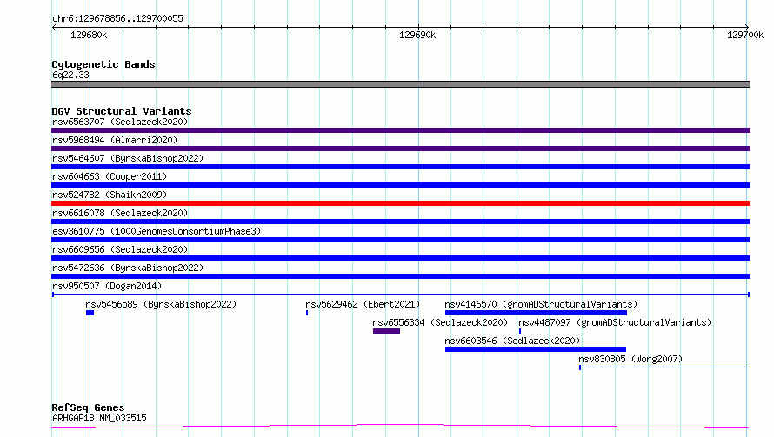Open variant nsv604663 (Cooper2011) label

[x=110, y=176]
